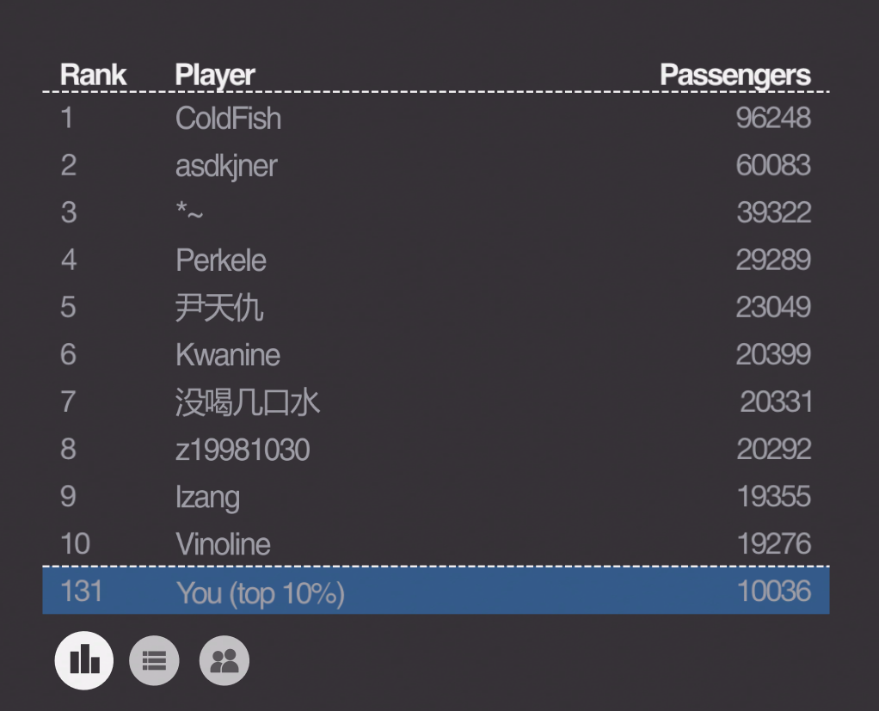Click z19981030's leaderboard row
Image resolution: width=879 pixels, height=711 pixels.
(435, 449)
